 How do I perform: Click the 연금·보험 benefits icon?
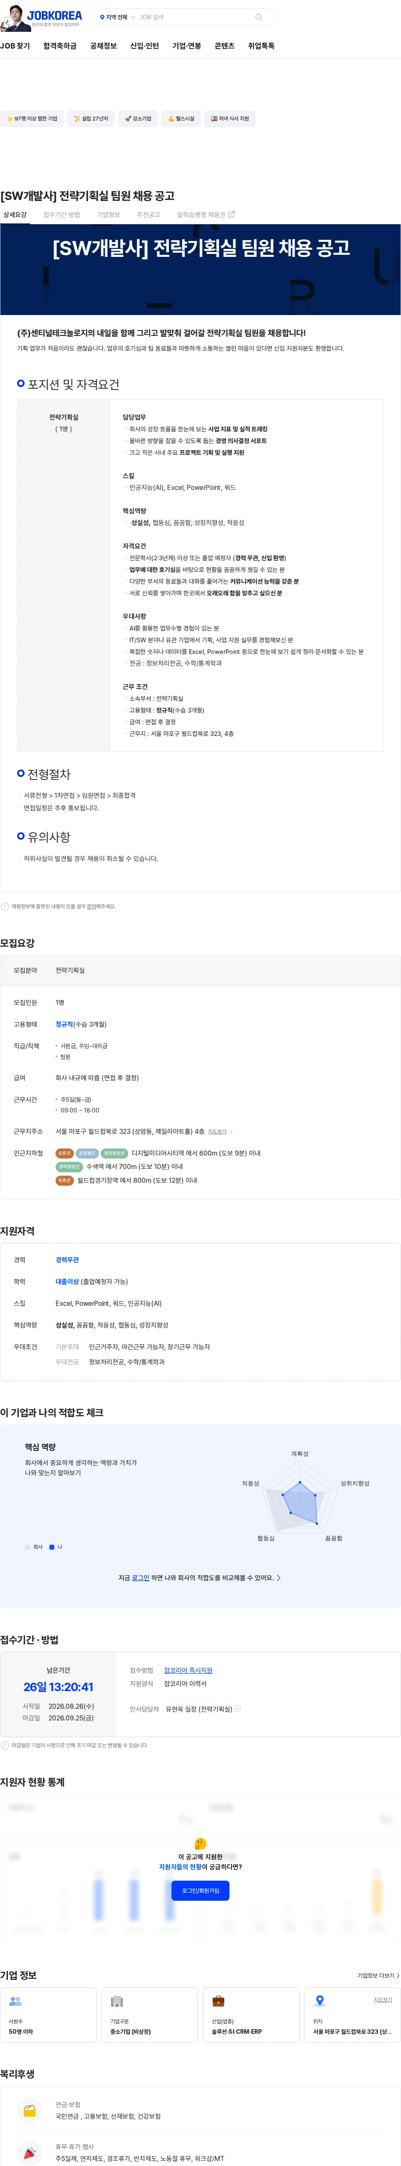(29, 2110)
